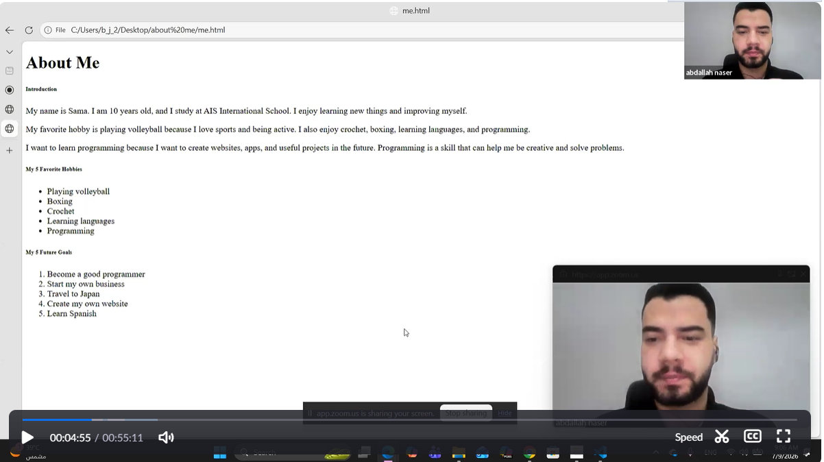The image size is (824, 462).
Task: Select the active highlighted globe tab in sidebar
Action: point(10,128)
